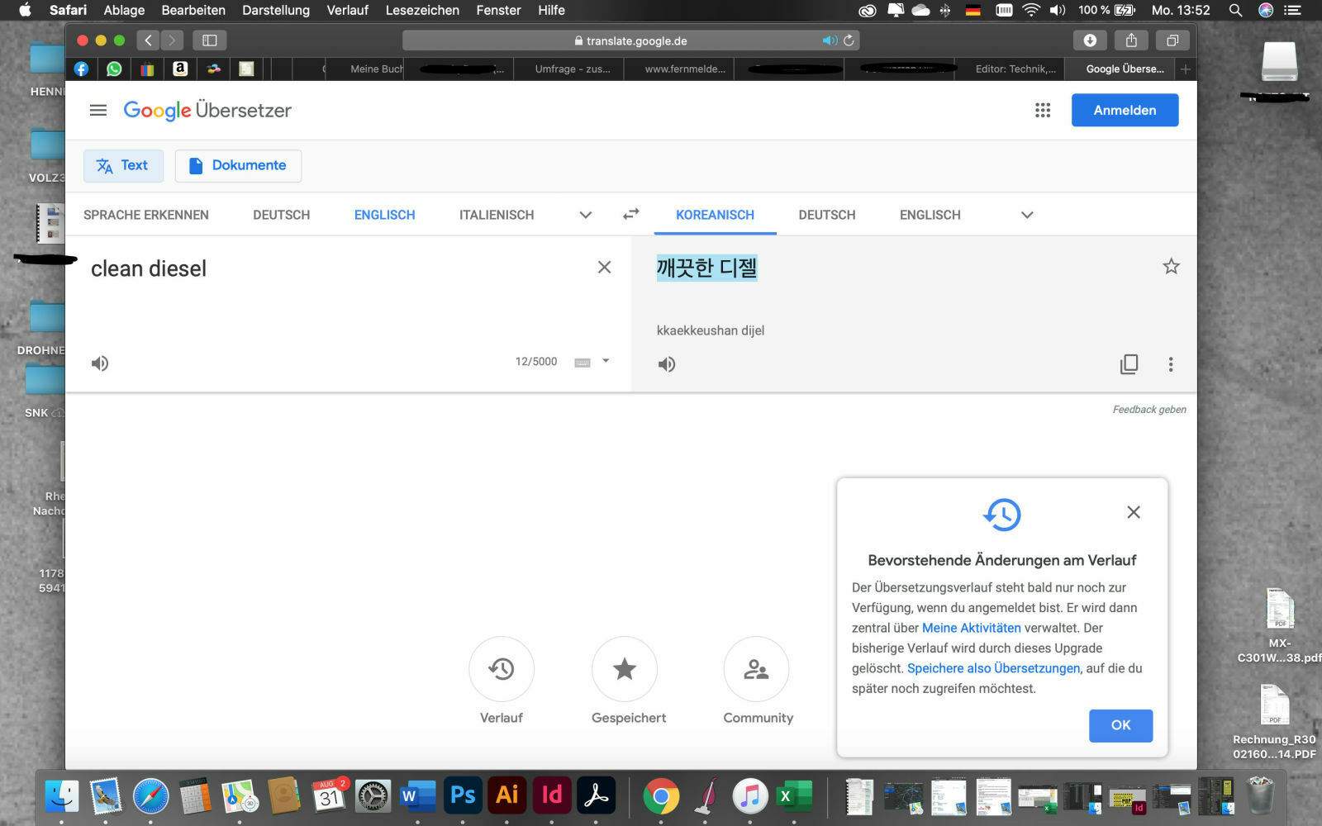Expand more source languages list

pyautogui.click(x=585, y=215)
